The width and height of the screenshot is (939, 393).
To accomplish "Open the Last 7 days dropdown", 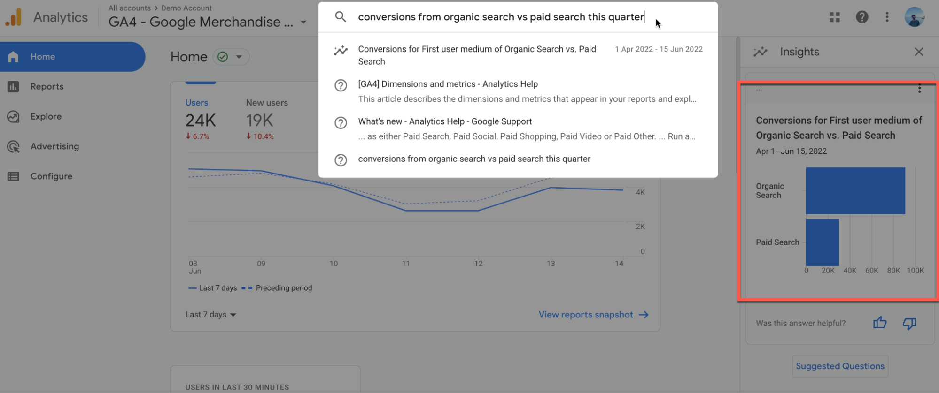I will tap(210, 315).
